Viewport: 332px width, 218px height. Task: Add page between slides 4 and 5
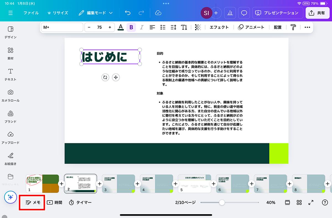(175, 184)
